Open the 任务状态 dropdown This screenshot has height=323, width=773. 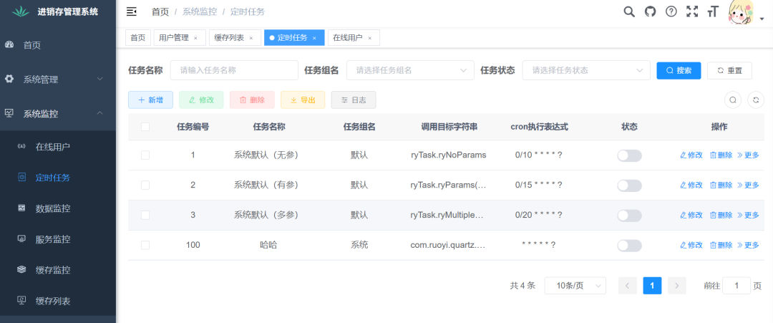pos(586,70)
